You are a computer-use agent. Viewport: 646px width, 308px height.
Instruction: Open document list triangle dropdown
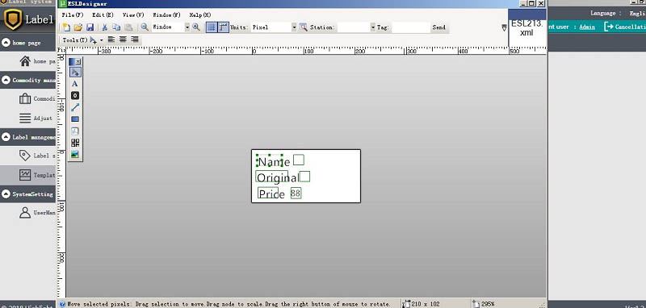point(504,27)
